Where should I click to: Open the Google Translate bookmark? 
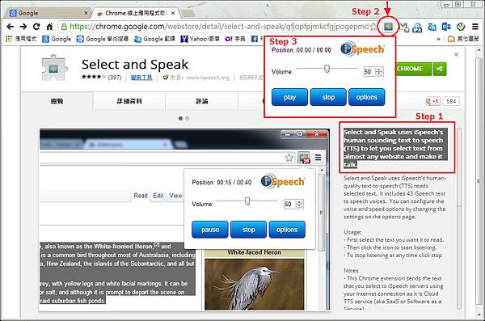click(x=154, y=39)
